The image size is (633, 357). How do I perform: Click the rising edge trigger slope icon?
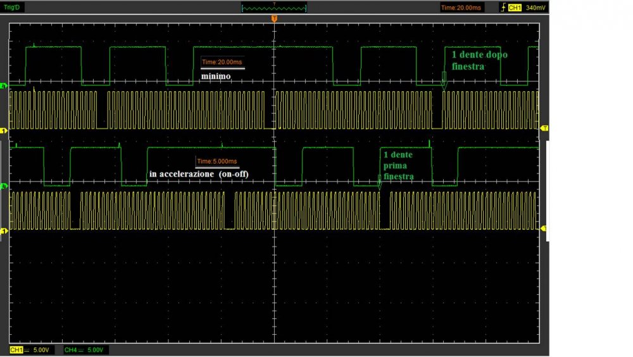coord(503,8)
